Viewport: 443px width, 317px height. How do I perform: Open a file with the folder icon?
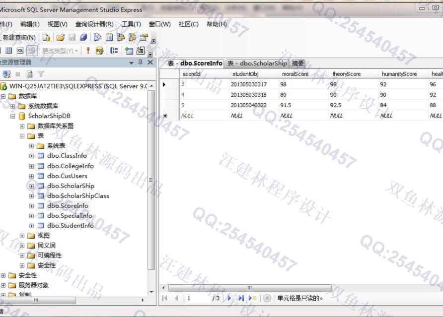tap(60, 37)
